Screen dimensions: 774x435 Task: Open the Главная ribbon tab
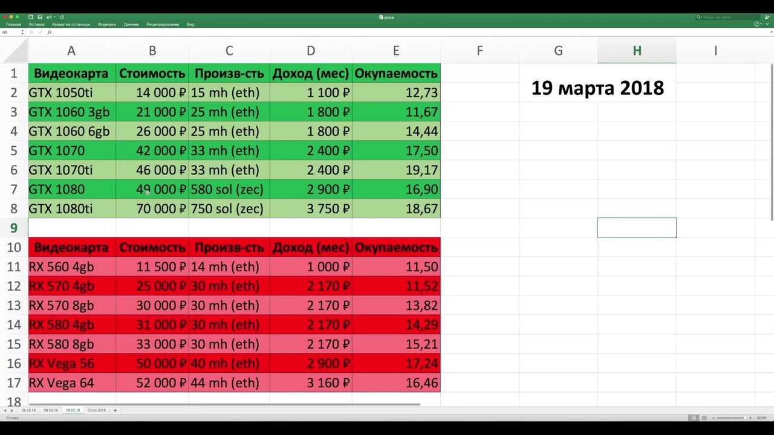click(13, 25)
